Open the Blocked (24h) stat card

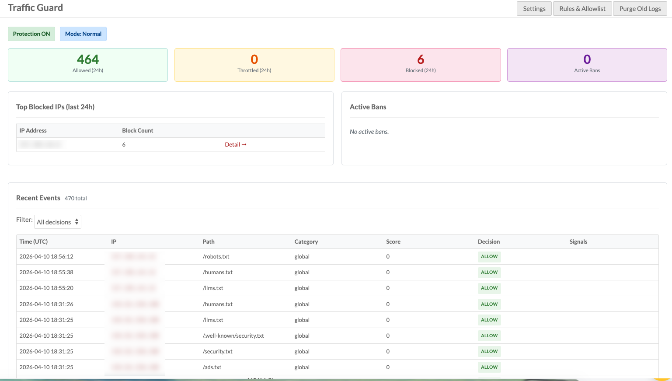(x=420, y=65)
